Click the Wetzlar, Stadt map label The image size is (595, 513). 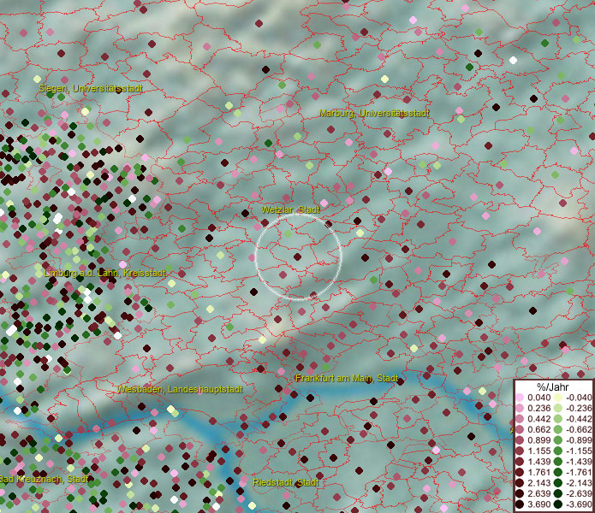pyautogui.click(x=290, y=209)
